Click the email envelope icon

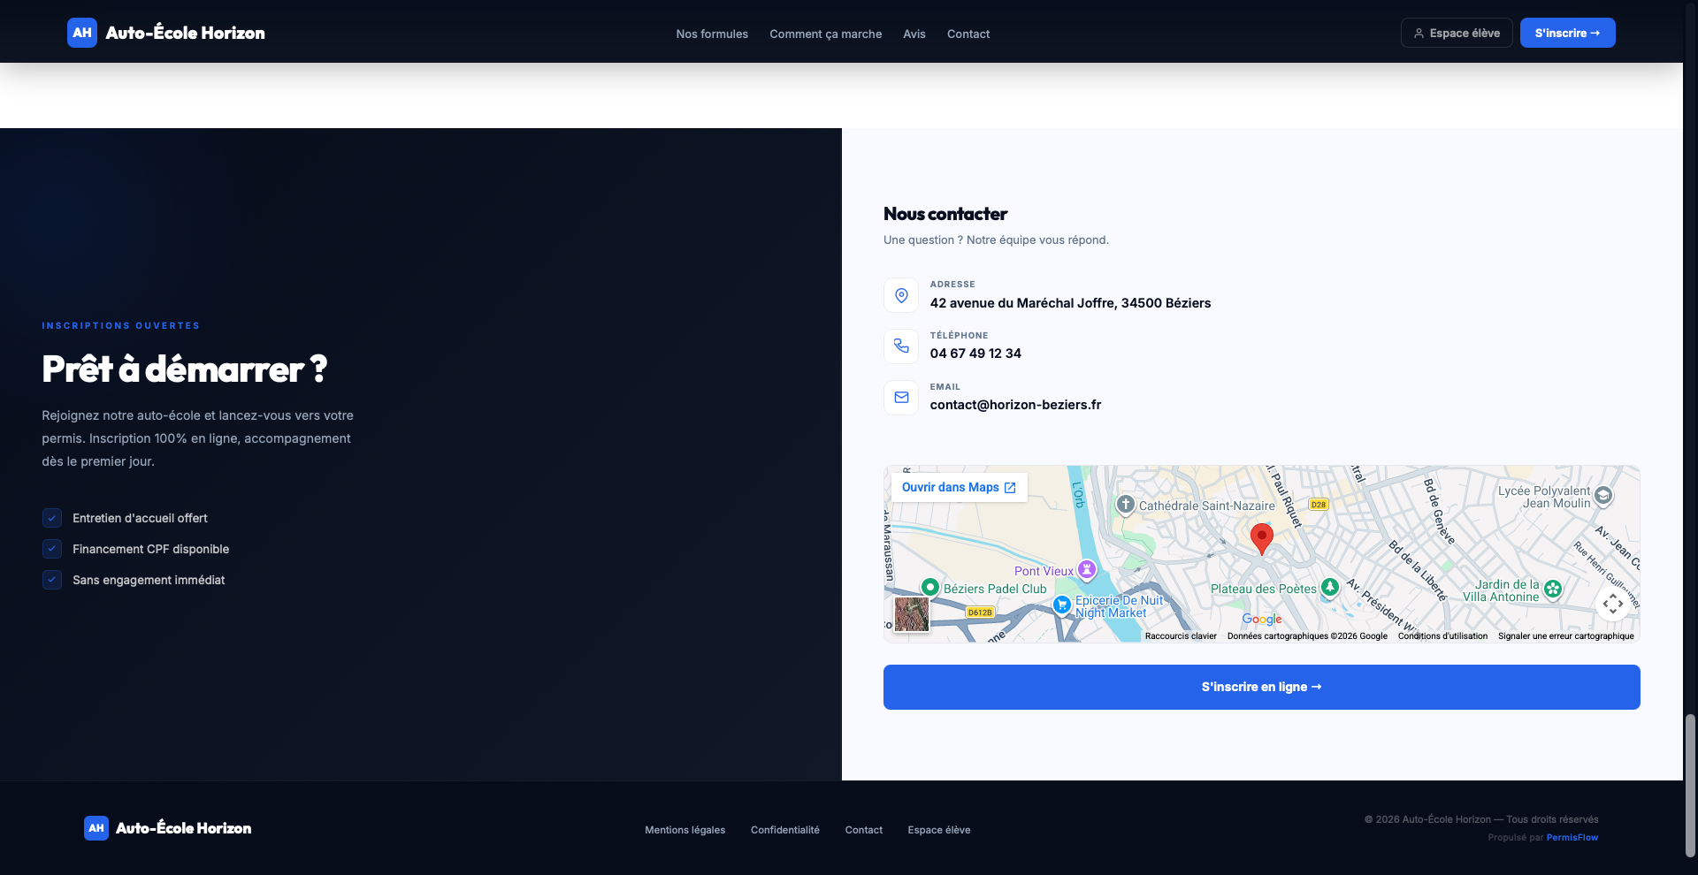point(901,397)
